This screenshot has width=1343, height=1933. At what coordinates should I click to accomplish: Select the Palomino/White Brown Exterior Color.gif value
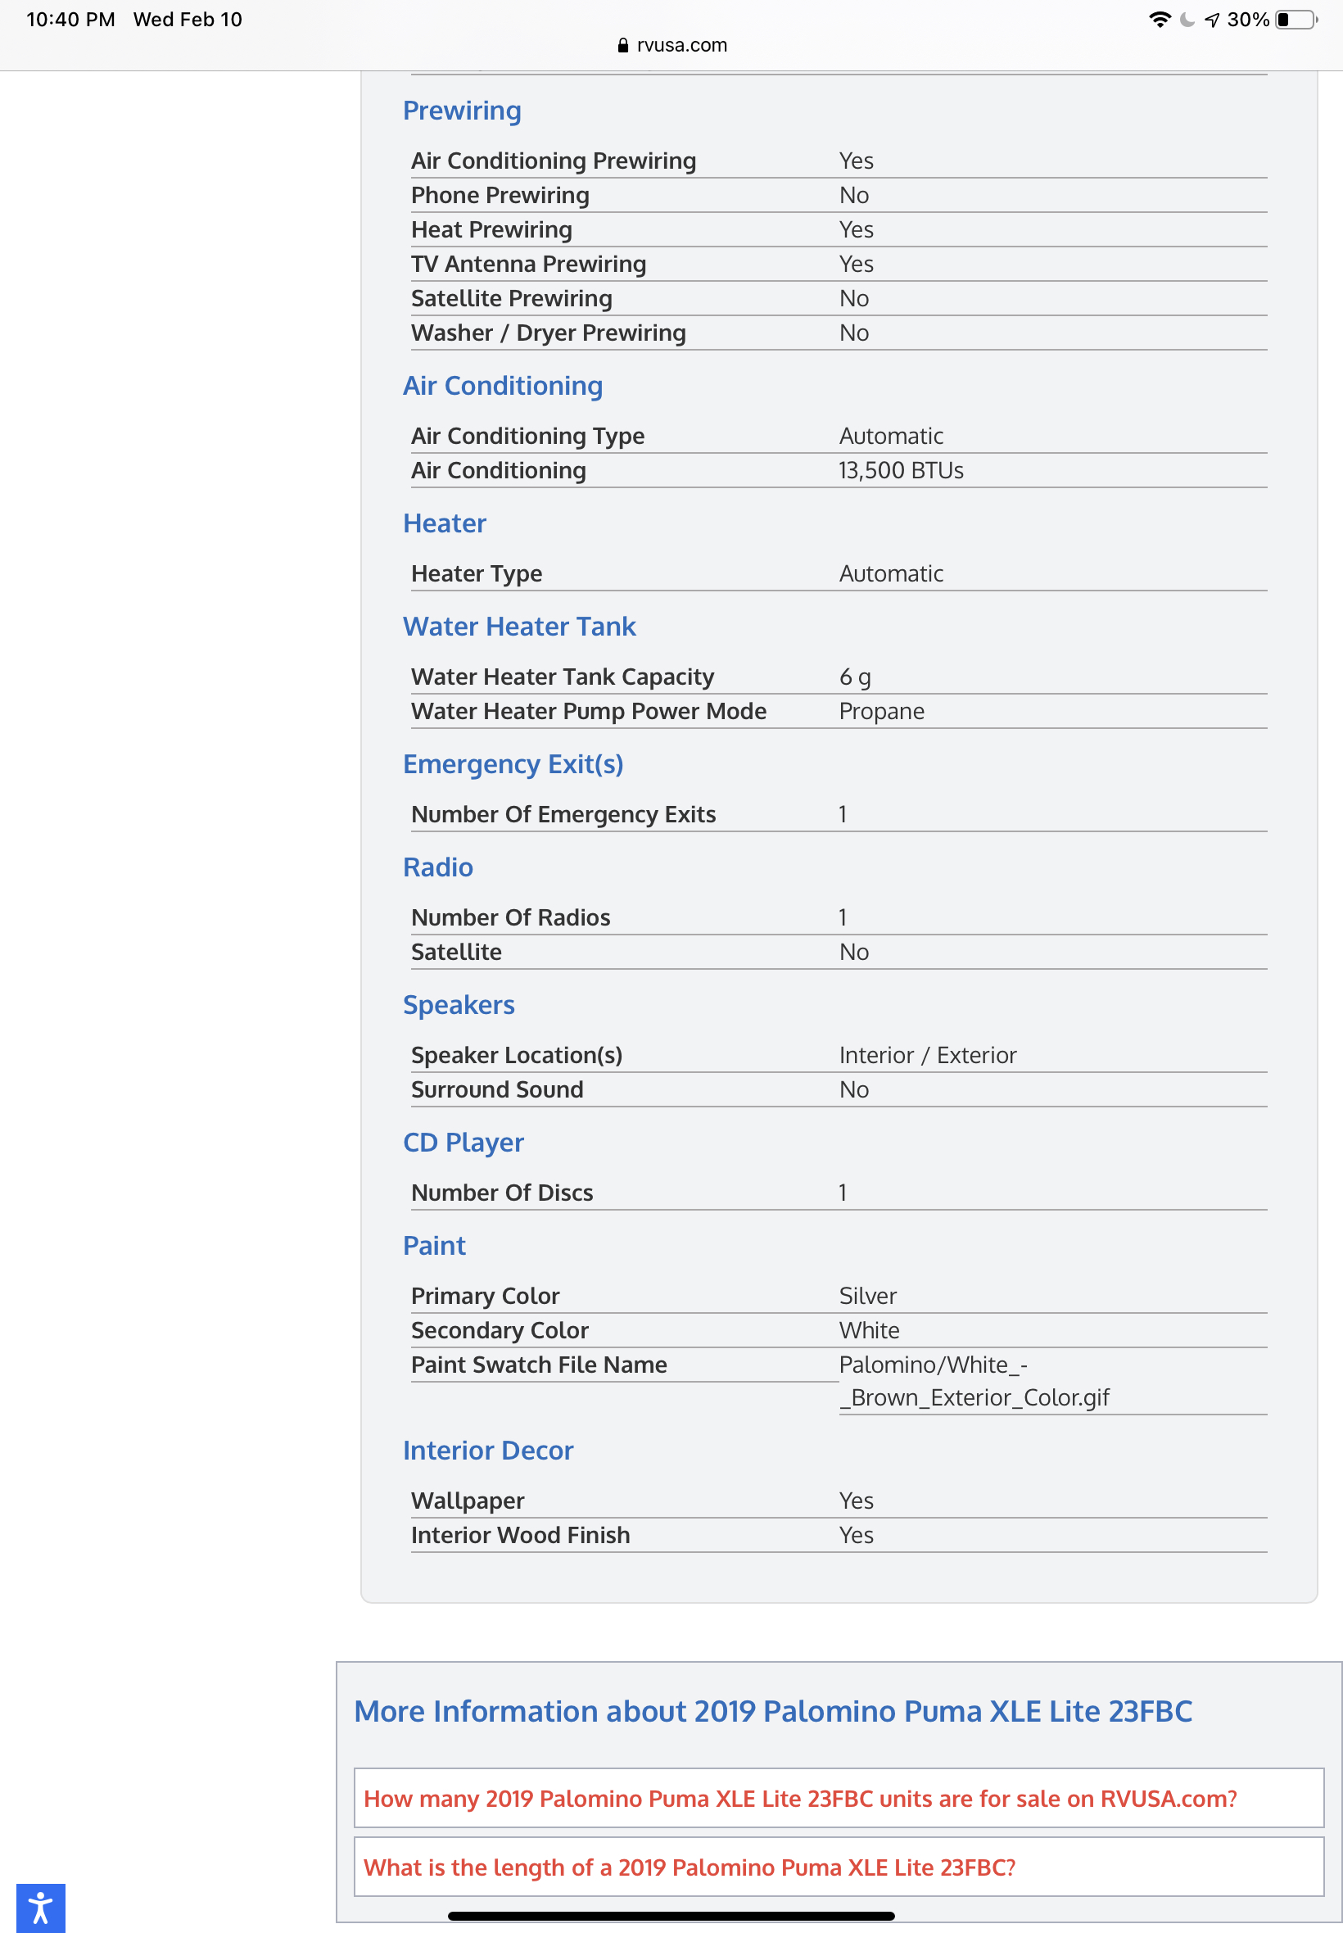pos(974,1381)
